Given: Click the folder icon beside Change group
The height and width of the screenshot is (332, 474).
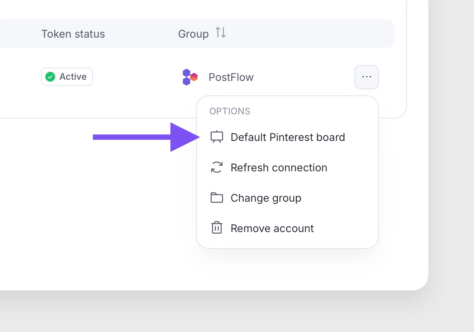Looking at the screenshot, I should point(217,198).
